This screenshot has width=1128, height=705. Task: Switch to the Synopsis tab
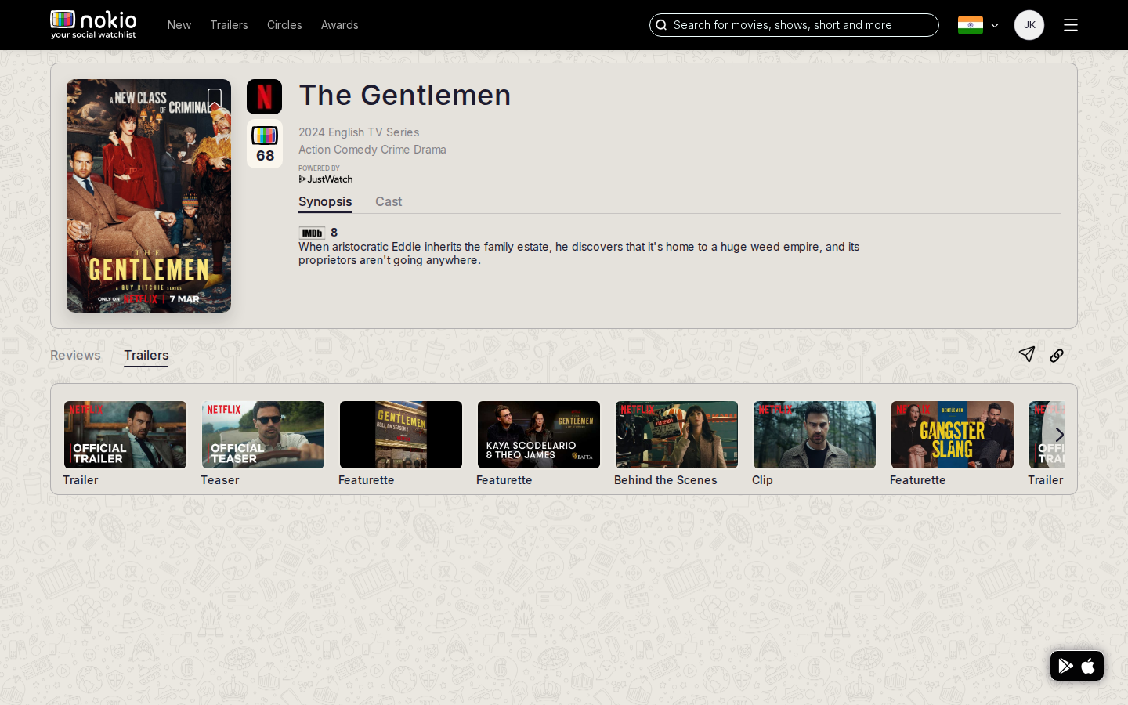pos(325,202)
